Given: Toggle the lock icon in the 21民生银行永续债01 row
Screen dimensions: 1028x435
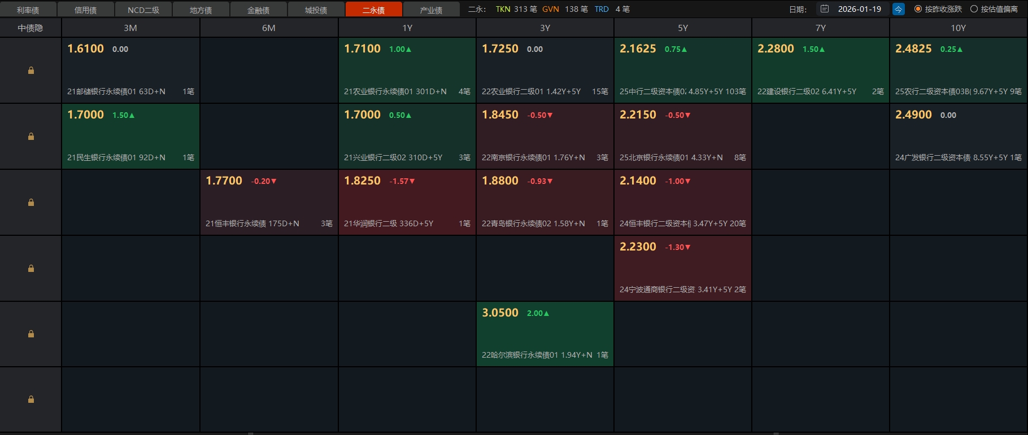Looking at the screenshot, I should pyautogui.click(x=31, y=137).
